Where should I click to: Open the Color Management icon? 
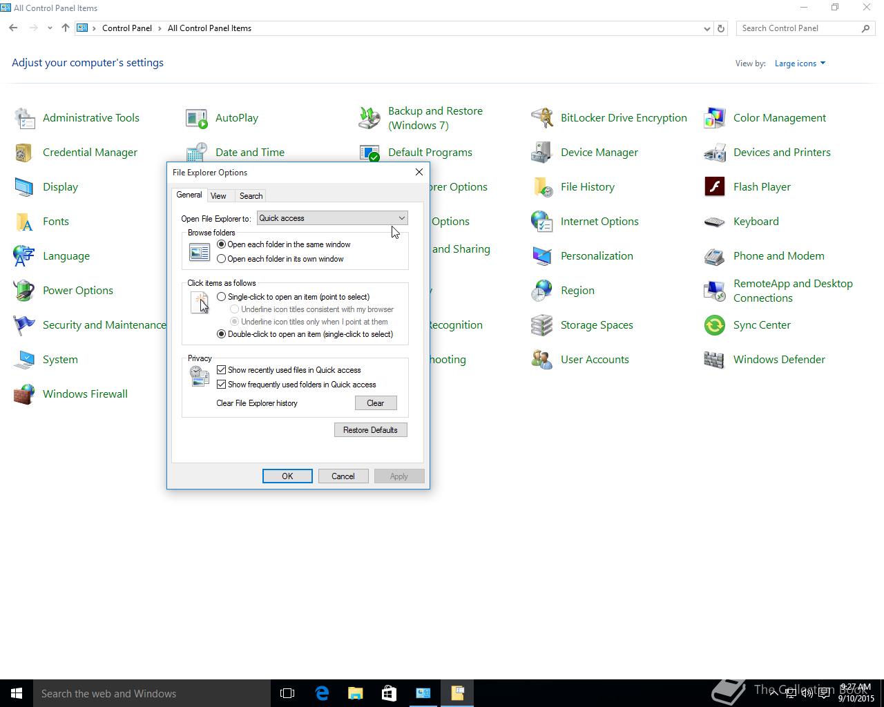click(x=715, y=118)
